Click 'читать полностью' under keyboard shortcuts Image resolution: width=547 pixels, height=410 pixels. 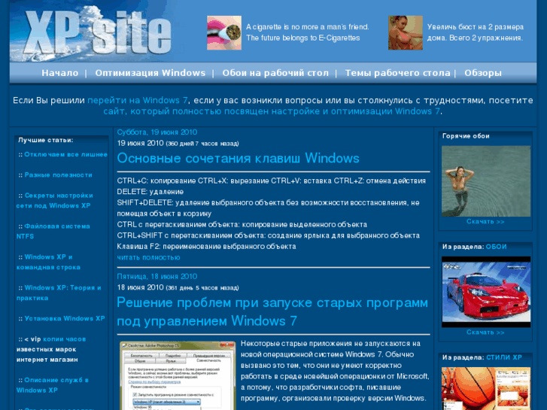pos(148,257)
